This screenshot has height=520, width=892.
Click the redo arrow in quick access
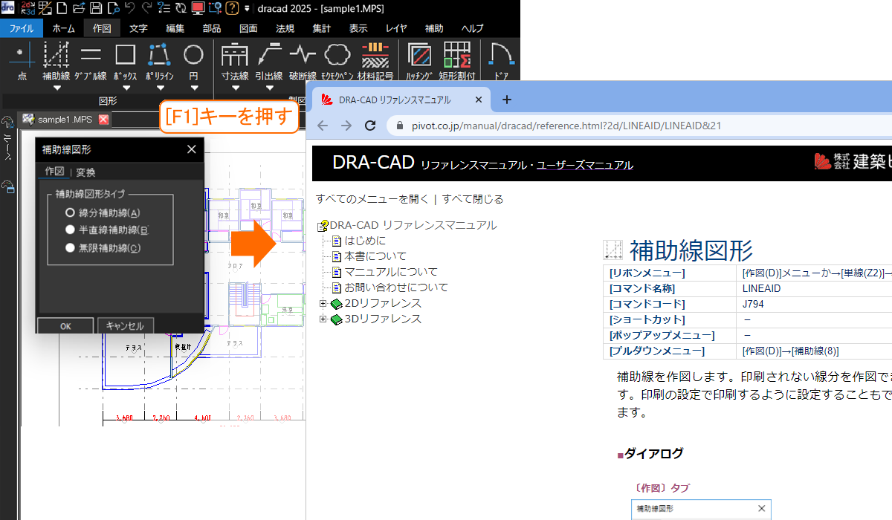(146, 9)
